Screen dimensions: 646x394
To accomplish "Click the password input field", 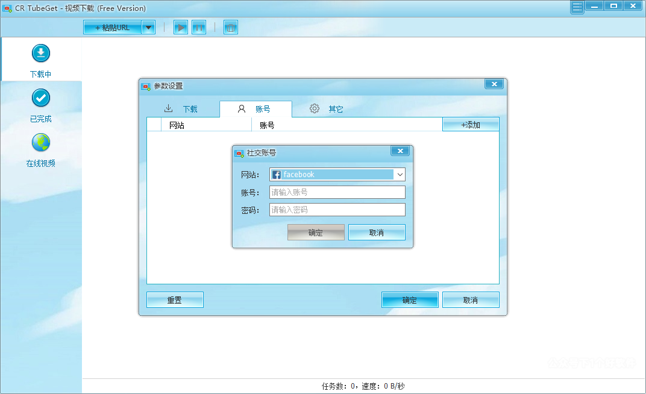I will pyautogui.click(x=337, y=210).
